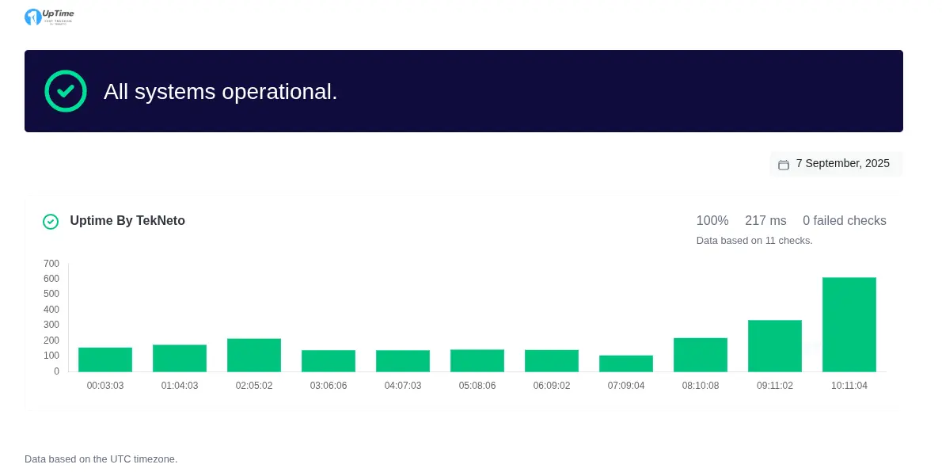
Task: Open the Uptime By TekNeto monitor link
Action: (127, 221)
